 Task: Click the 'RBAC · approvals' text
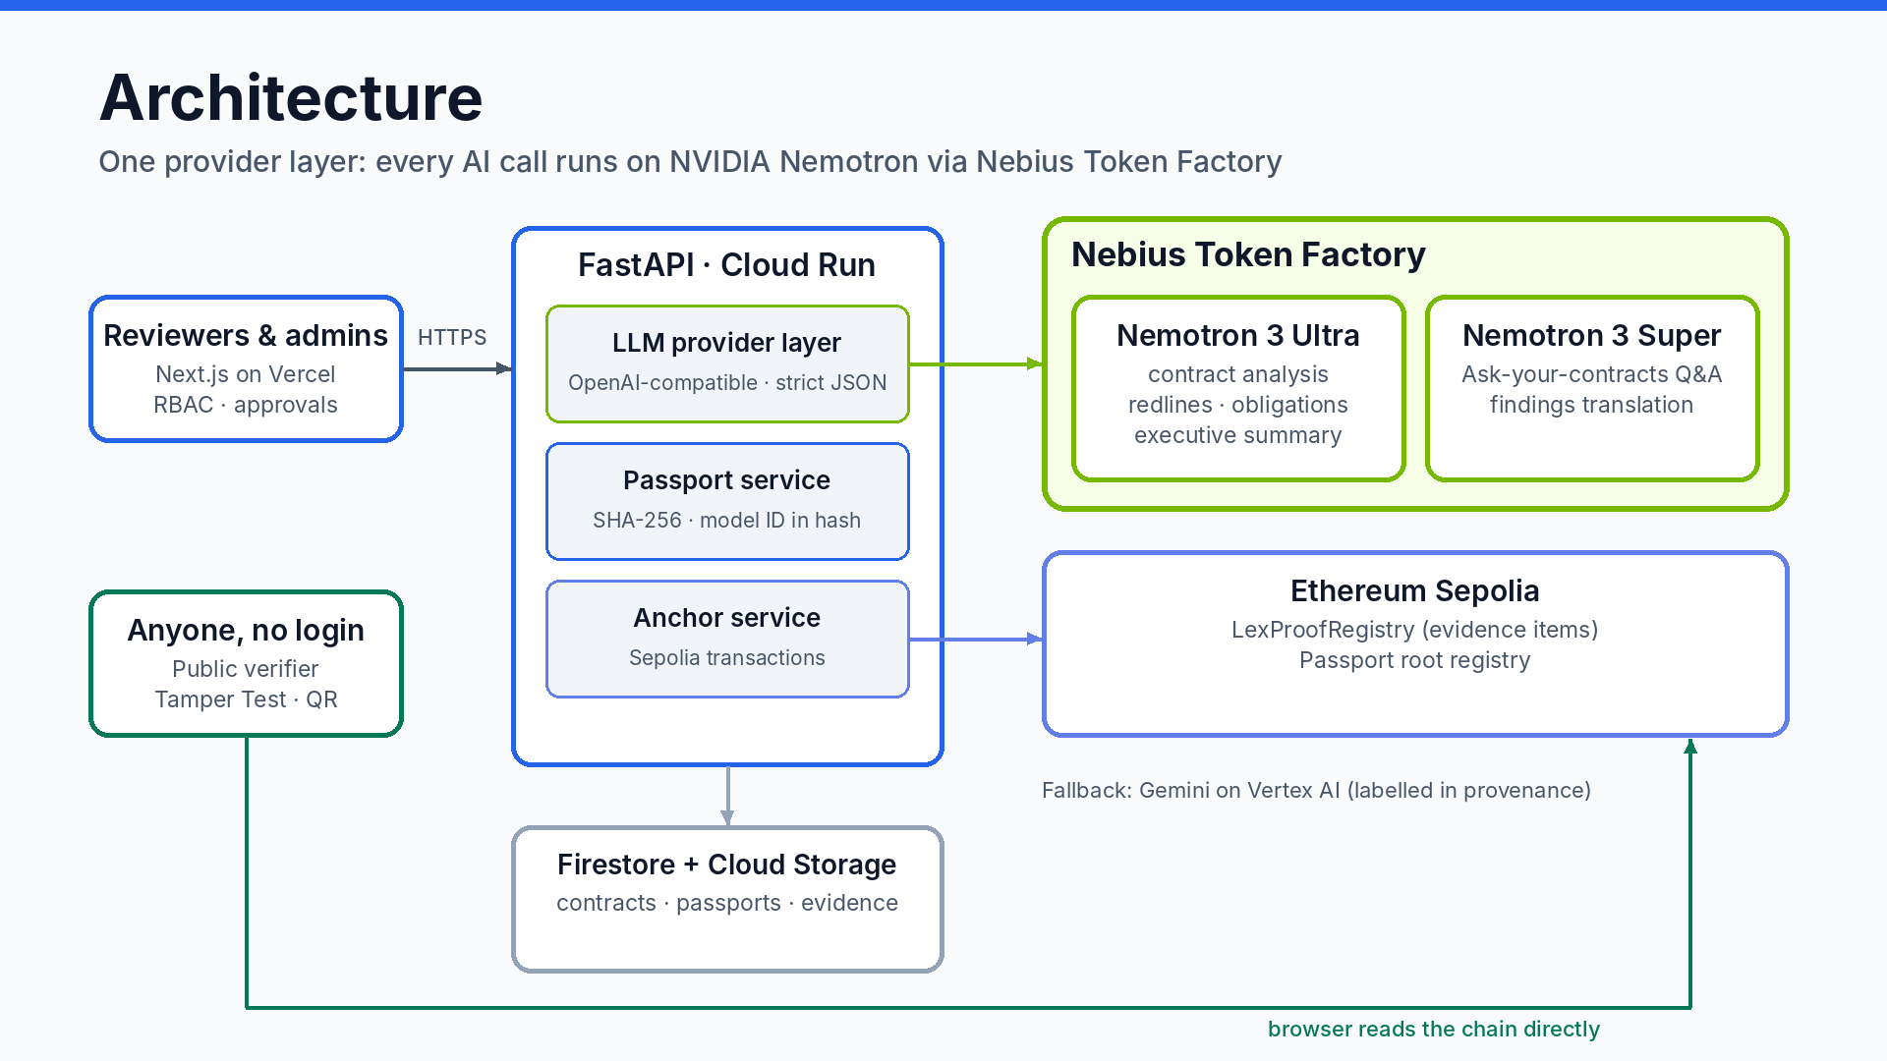[246, 405]
